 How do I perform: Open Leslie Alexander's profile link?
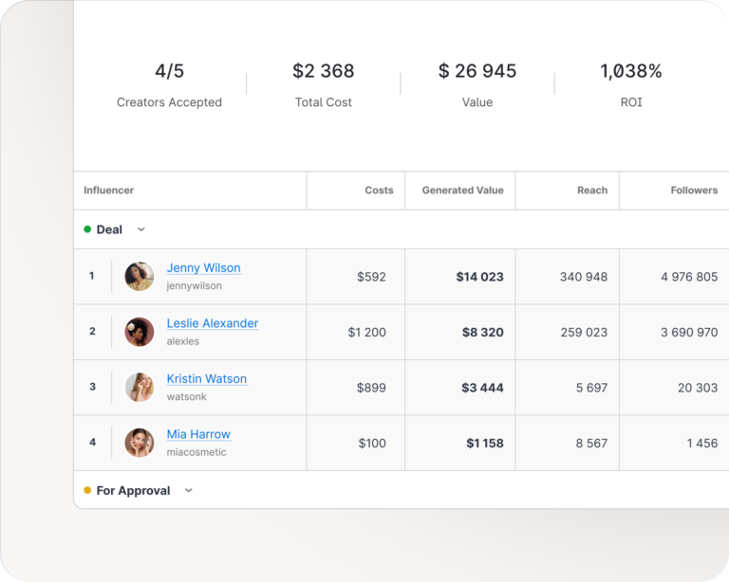pyautogui.click(x=213, y=323)
